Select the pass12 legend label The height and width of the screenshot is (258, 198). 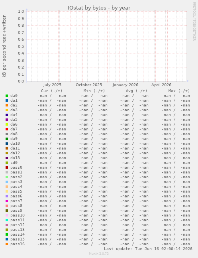(x=18, y=225)
